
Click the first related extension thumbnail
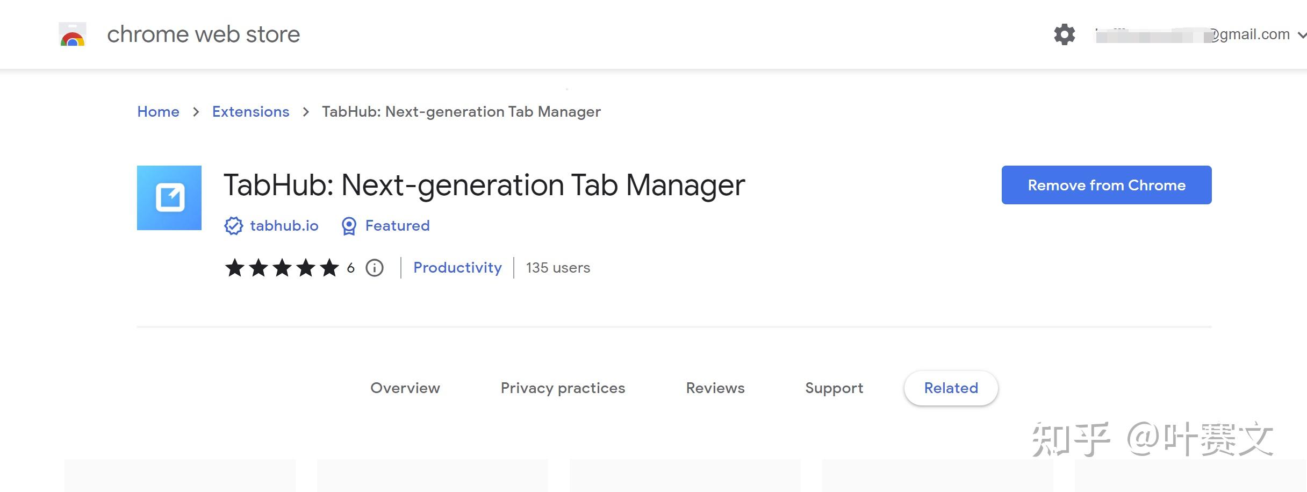[x=180, y=476]
